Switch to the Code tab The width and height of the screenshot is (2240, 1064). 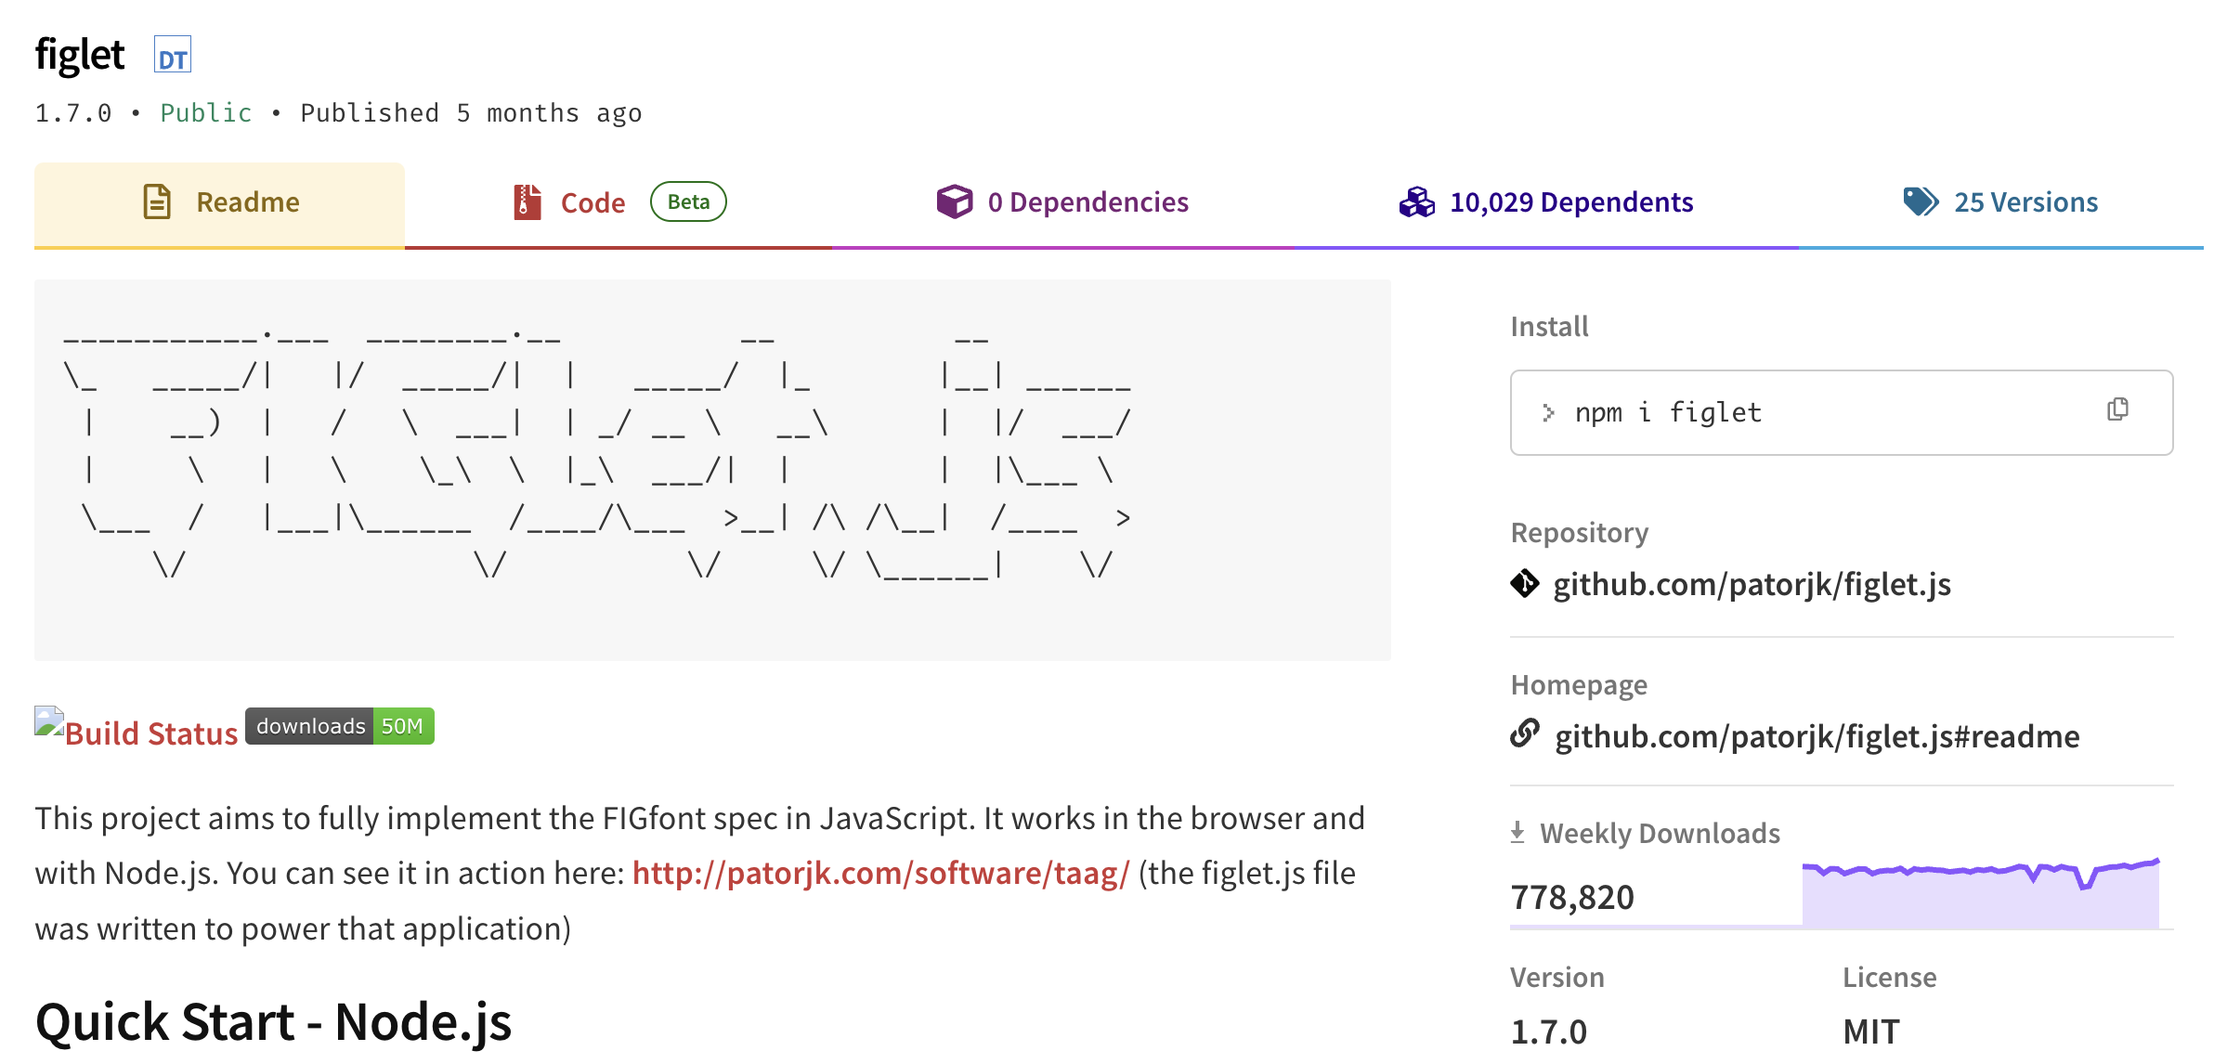point(619,203)
